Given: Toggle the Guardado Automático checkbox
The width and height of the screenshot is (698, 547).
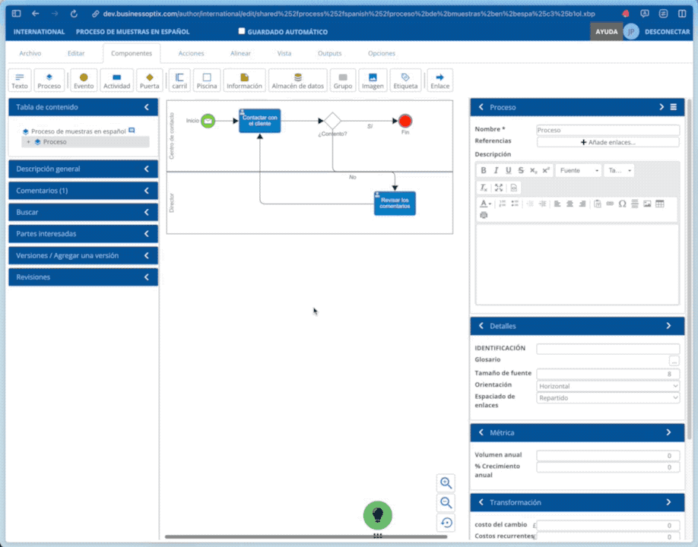Looking at the screenshot, I should tap(242, 31).
